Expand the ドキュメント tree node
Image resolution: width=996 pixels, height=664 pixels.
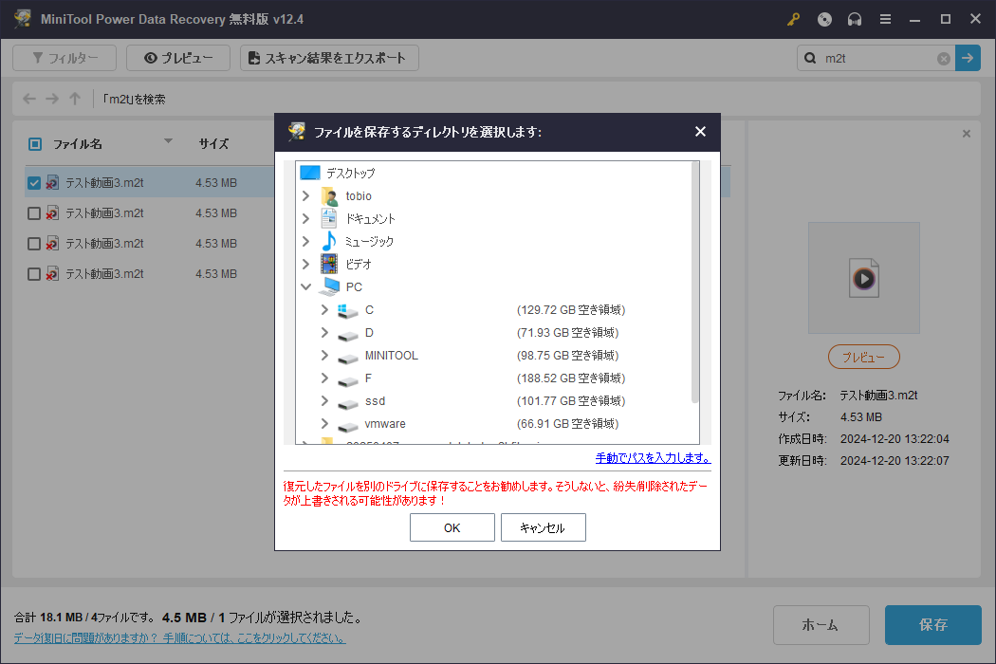(x=305, y=218)
